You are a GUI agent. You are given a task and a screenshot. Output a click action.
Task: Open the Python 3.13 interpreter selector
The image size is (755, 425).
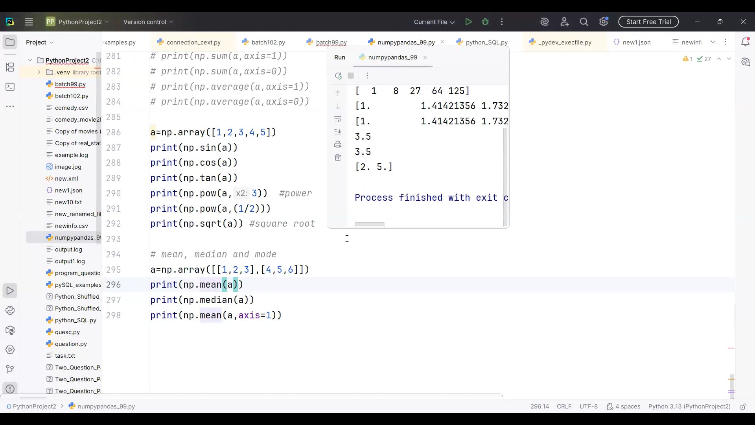point(689,407)
